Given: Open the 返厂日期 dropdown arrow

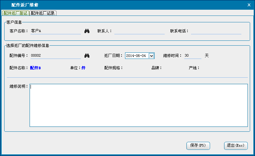Looking at the screenshot, I should 151,56.
